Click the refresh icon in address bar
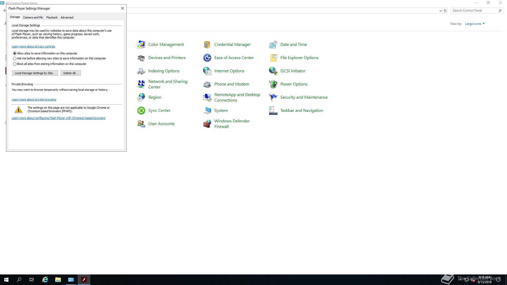 (x=445, y=11)
